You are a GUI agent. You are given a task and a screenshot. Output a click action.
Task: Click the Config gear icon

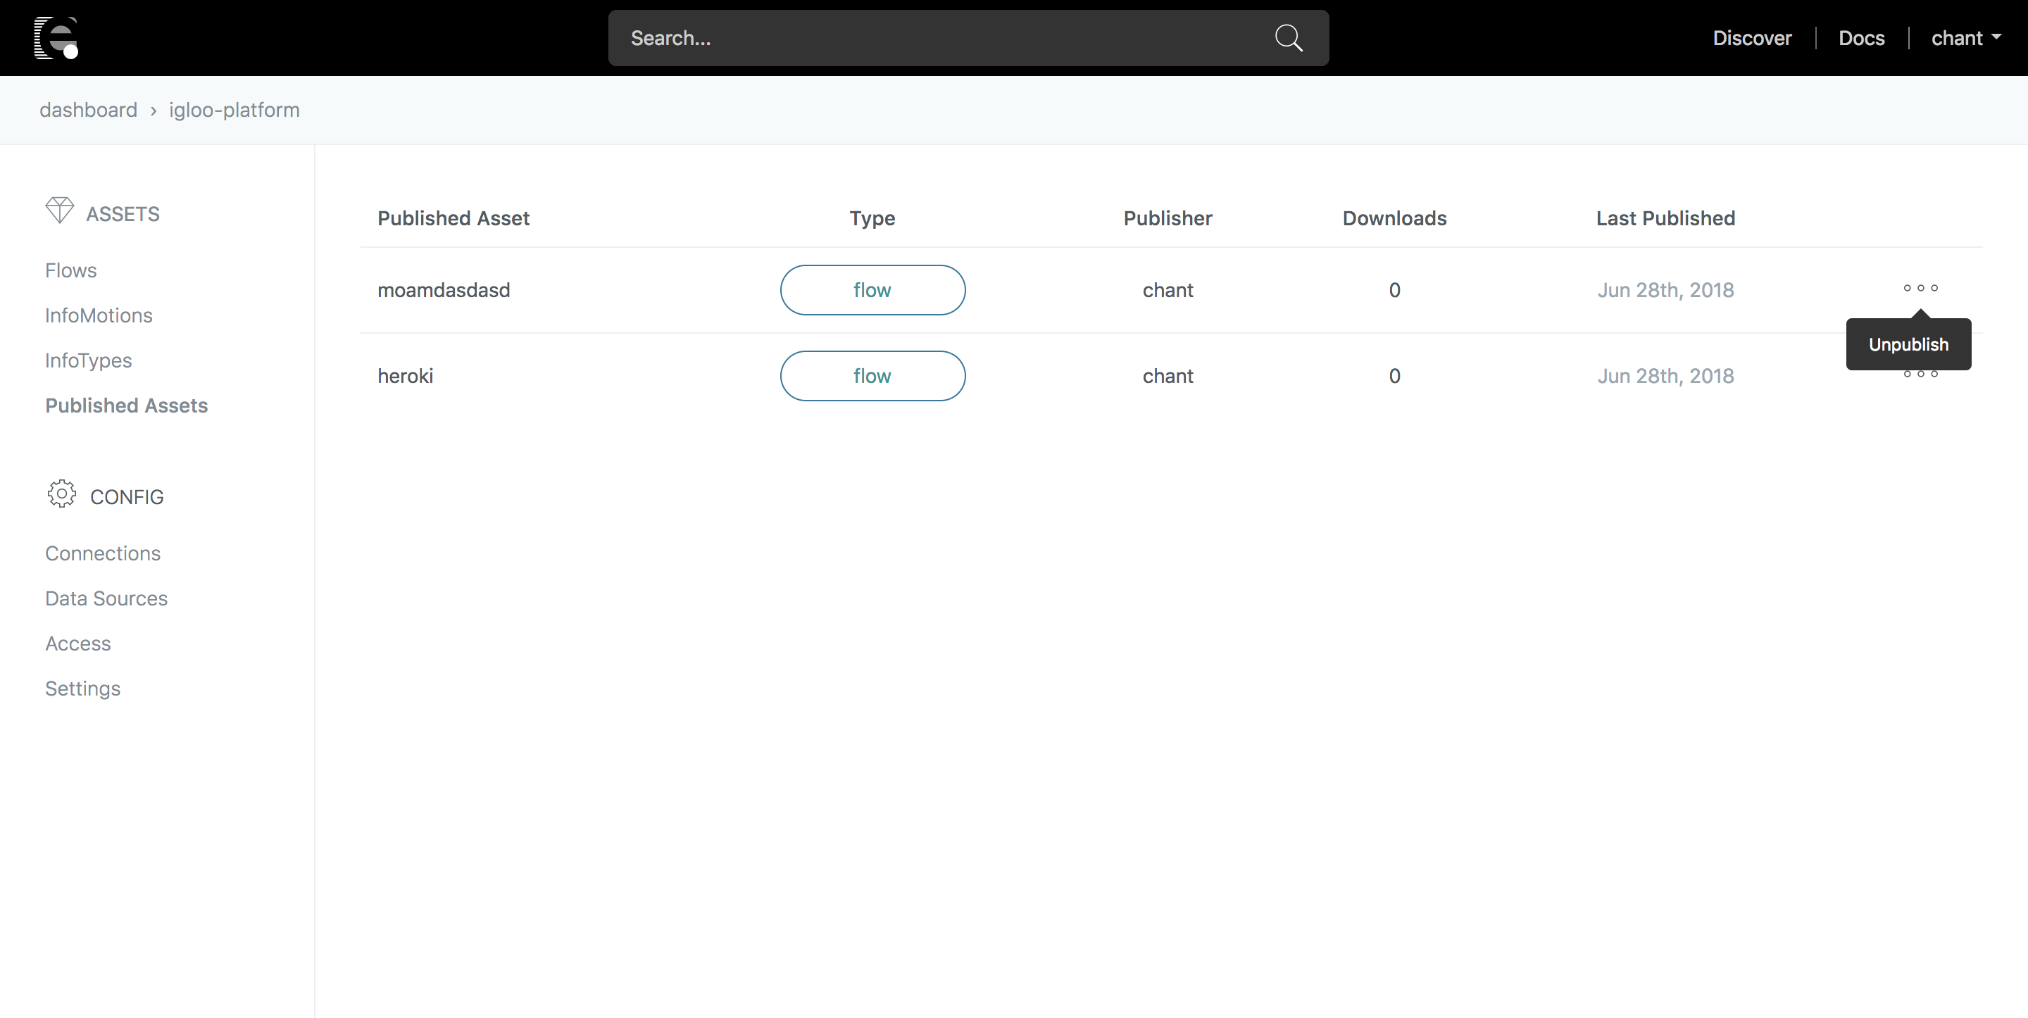[61, 494]
